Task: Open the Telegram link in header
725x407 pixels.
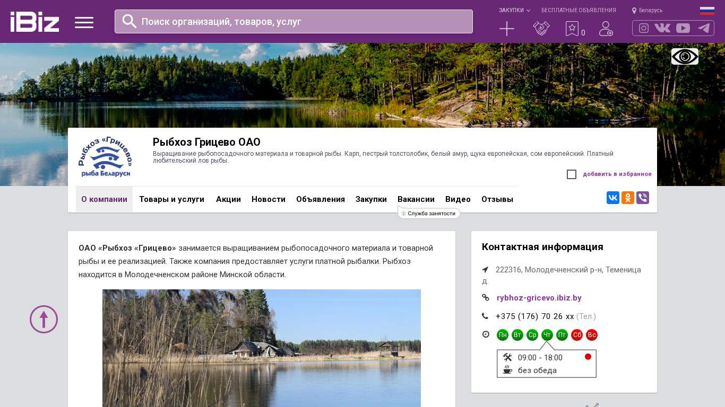Action: coord(704,28)
